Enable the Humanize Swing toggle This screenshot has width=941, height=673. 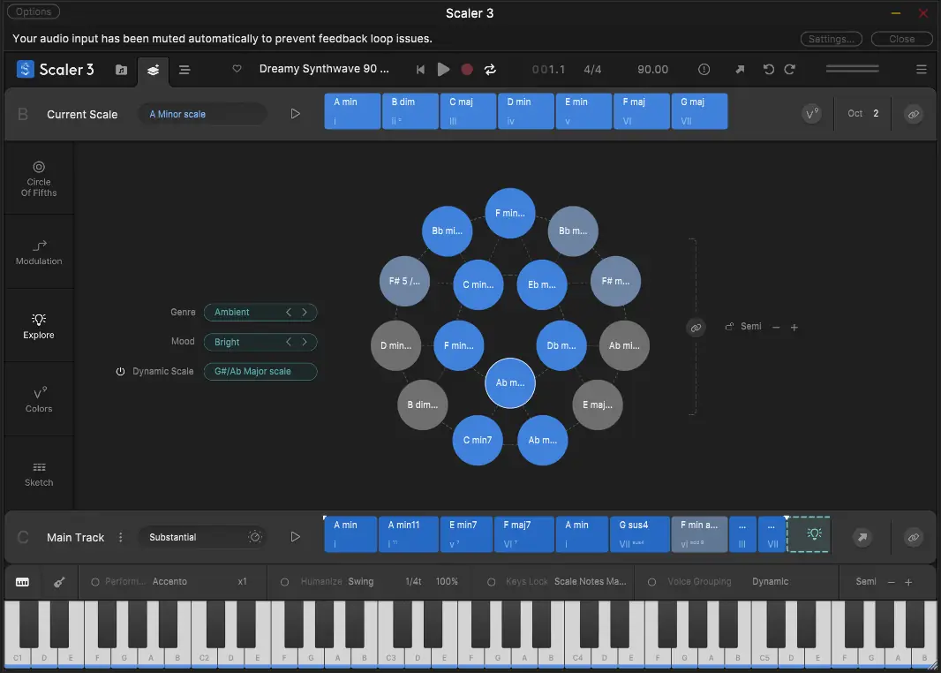(x=284, y=581)
